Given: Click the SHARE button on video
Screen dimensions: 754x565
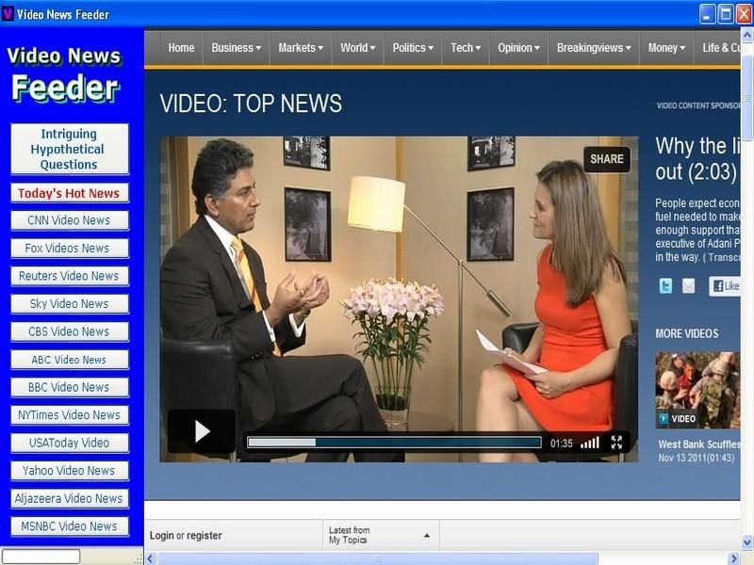Looking at the screenshot, I should click(x=607, y=159).
